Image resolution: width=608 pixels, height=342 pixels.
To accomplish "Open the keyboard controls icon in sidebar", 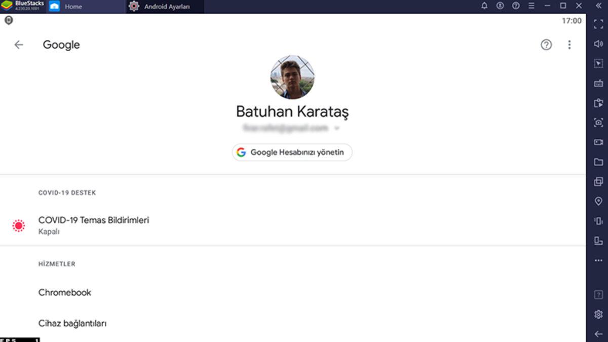I will (598, 83).
